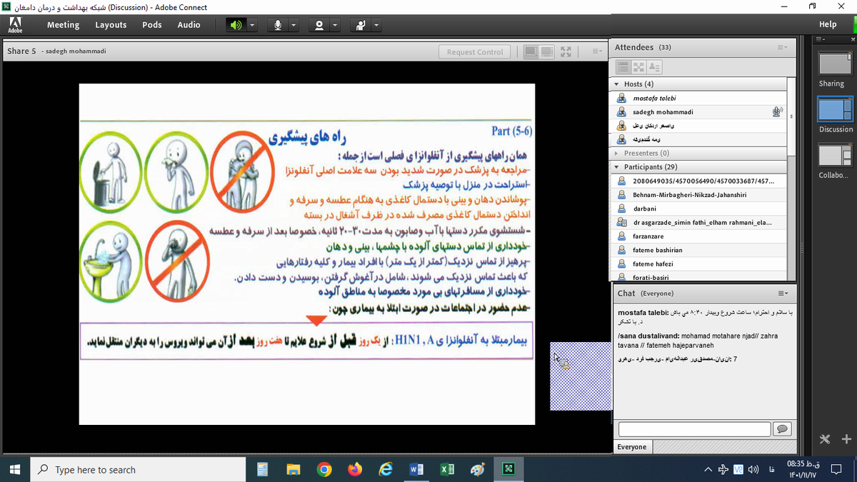857x482 pixels.
Task: Open Google Chrome from taskbar
Action: [x=325, y=469]
